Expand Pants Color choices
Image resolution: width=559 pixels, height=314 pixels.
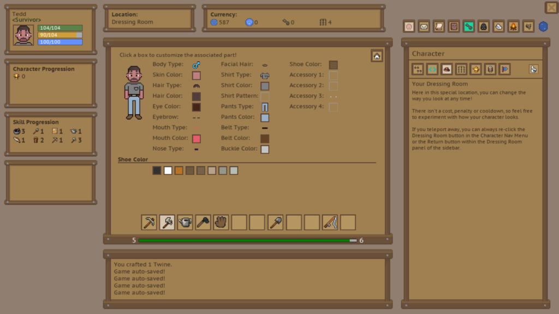(x=265, y=117)
